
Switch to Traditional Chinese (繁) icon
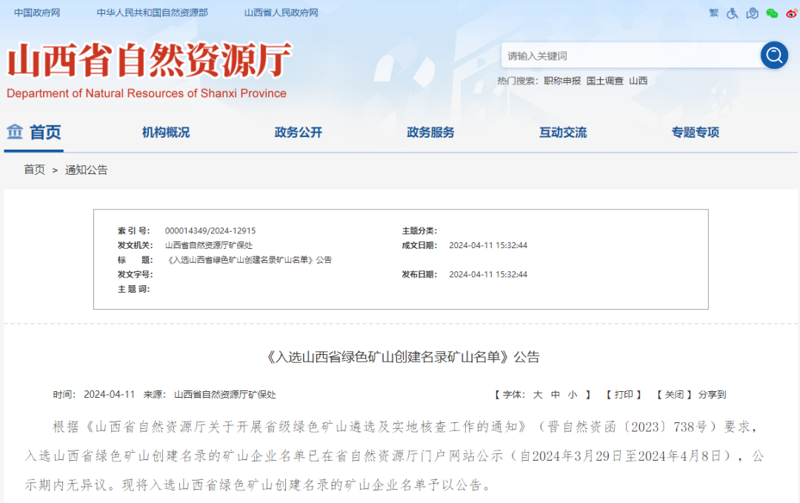tap(714, 13)
